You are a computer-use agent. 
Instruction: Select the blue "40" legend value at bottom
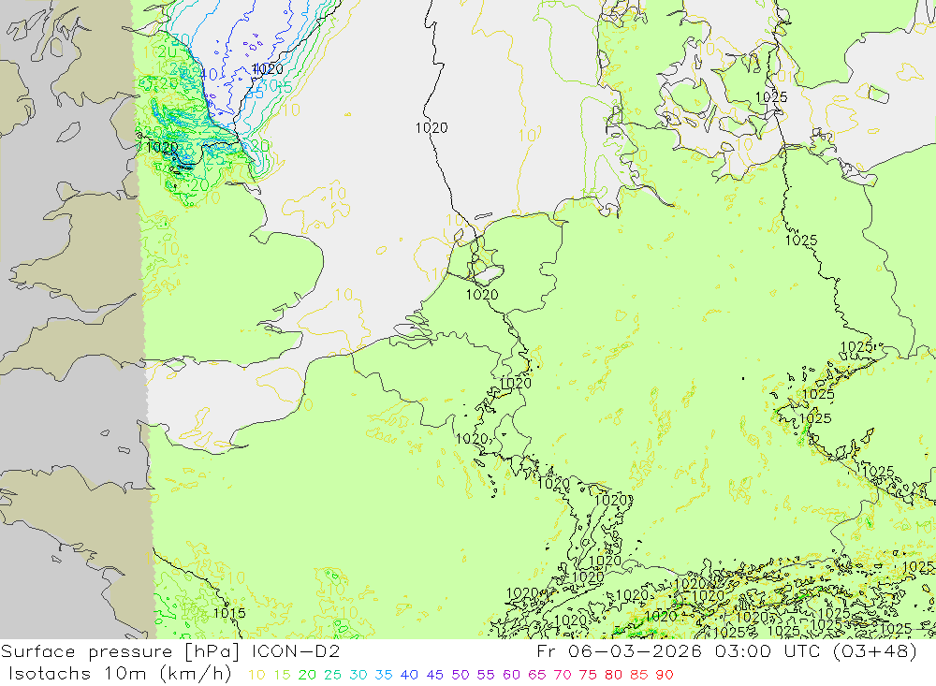click(410, 676)
